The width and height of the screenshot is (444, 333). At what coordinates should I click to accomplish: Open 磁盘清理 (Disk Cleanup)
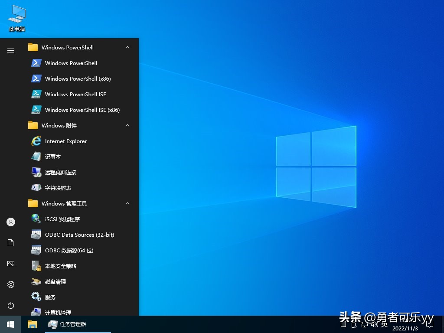(x=55, y=281)
